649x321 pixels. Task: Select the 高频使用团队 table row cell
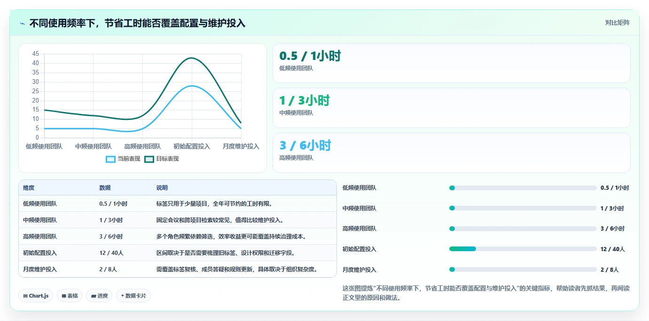pyautogui.click(x=40, y=237)
